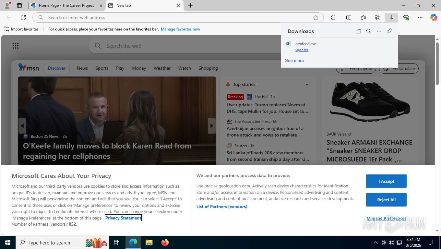
Task: Open Manage Preferences link
Action: click(386, 218)
